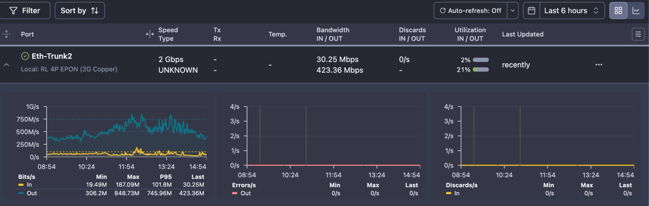The width and height of the screenshot is (649, 206).
Task: Switch to grid card view
Action: [x=618, y=10]
